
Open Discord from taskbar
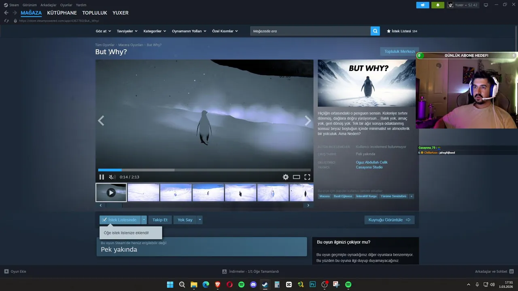[253, 285]
